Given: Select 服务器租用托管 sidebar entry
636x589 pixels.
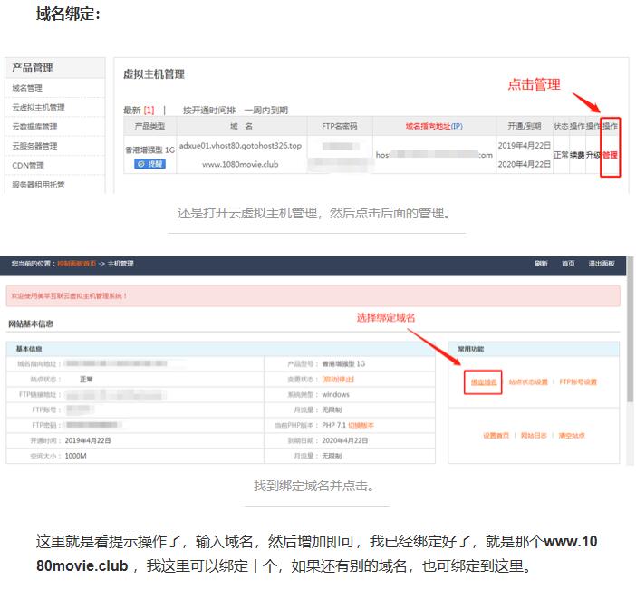Looking at the screenshot, I should pos(38,185).
